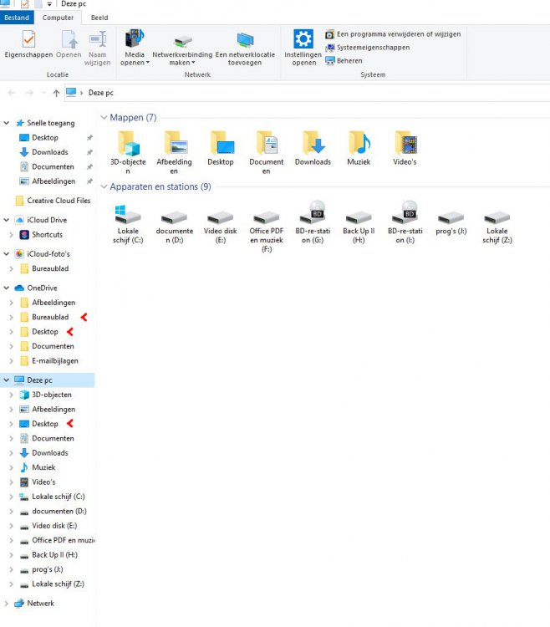Click Deze pc breadcrumb in address bar
550x627 pixels.
tap(101, 93)
